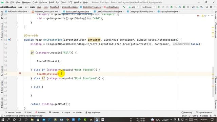Image resolution: width=217 pixels, height=122 pixels.
Task: Open the indent setting 4 spaces
Action: (x=204, y=116)
